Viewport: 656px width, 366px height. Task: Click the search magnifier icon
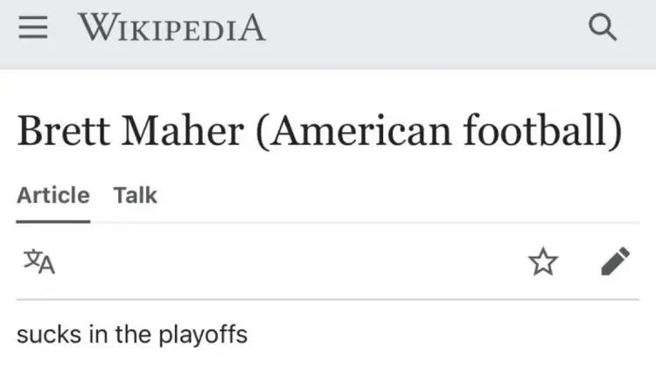click(x=603, y=28)
